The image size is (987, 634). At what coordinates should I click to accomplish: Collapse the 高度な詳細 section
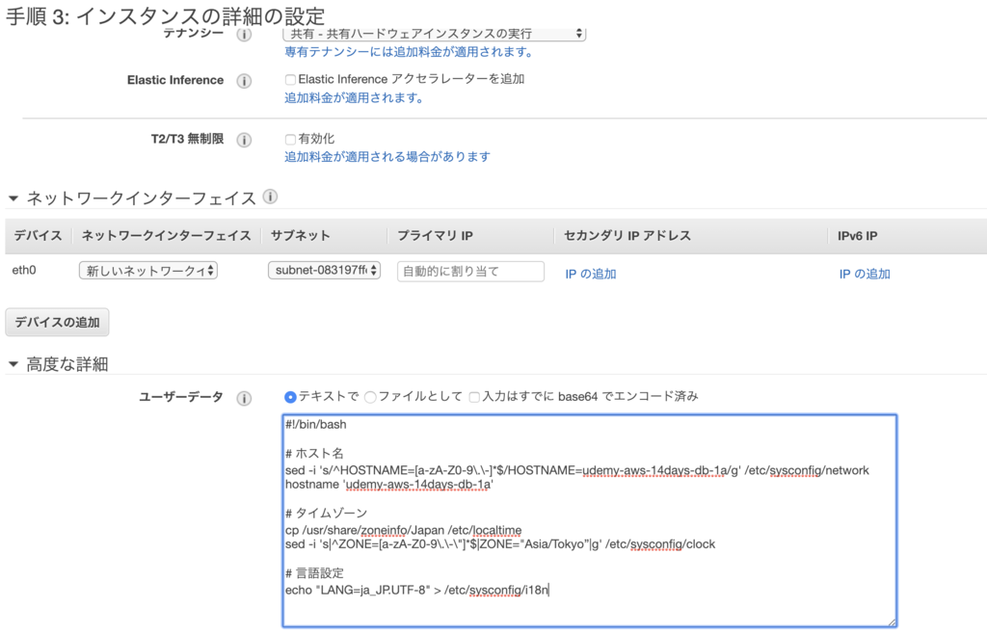click(13, 363)
